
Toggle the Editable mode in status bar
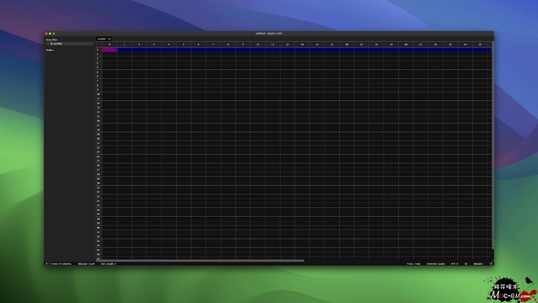pyautogui.click(x=478, y=264)
